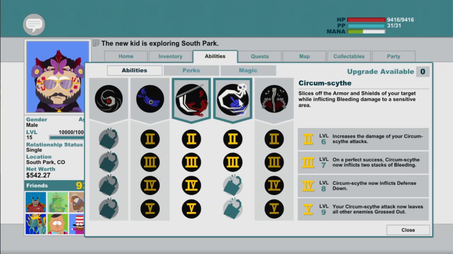The height and width of the screenshot is (254, 453).
Task: Click the level 7 two stacks Bleeding row
Action: point(363,162)
